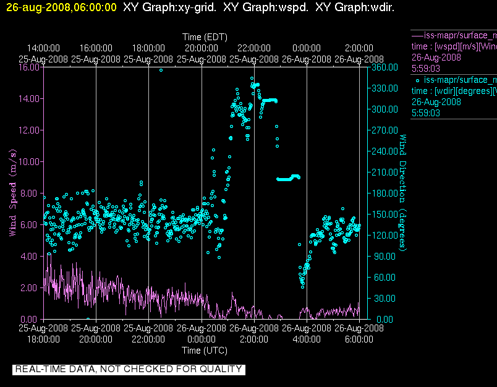This screenshot has height=387, width=497.
Task: Click the 'Wind Direction (degrees)' axis title
Action: point(402,193)
